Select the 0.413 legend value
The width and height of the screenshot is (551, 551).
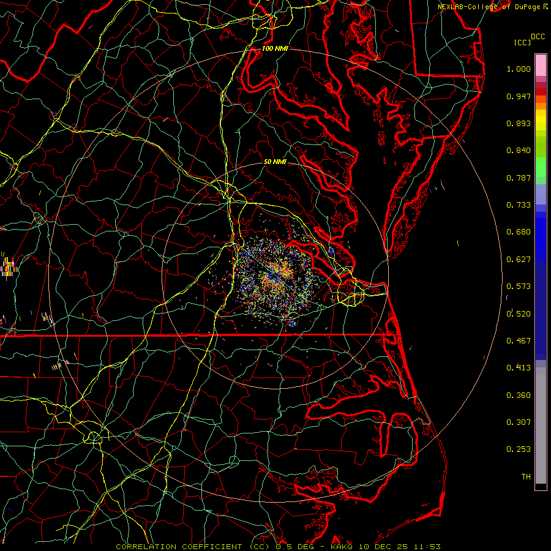[519, 368]
